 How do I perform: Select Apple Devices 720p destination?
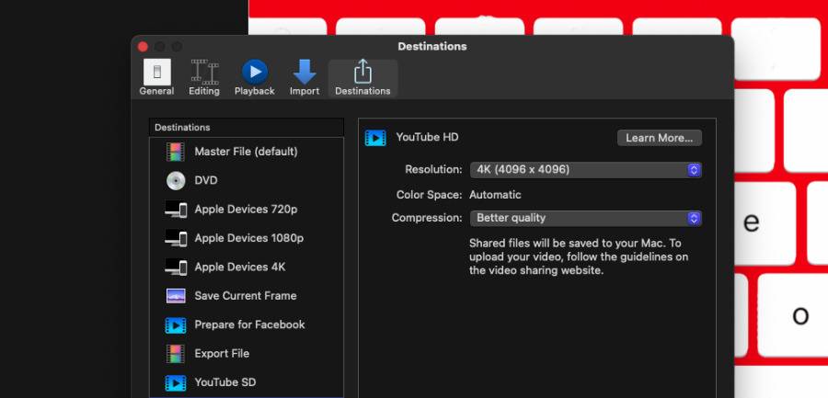pyautogui.click(x=246, y=210)
